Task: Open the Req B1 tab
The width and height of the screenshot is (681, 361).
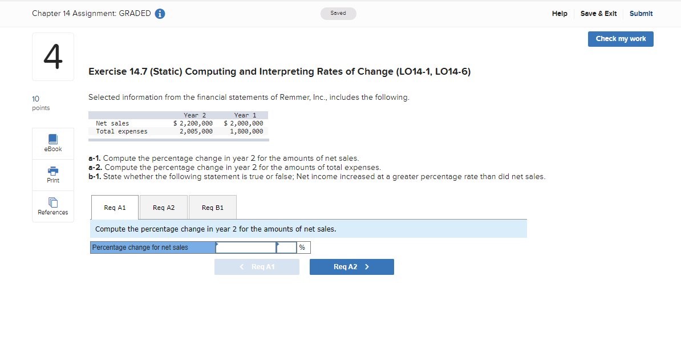Action: tap(212, 207)
